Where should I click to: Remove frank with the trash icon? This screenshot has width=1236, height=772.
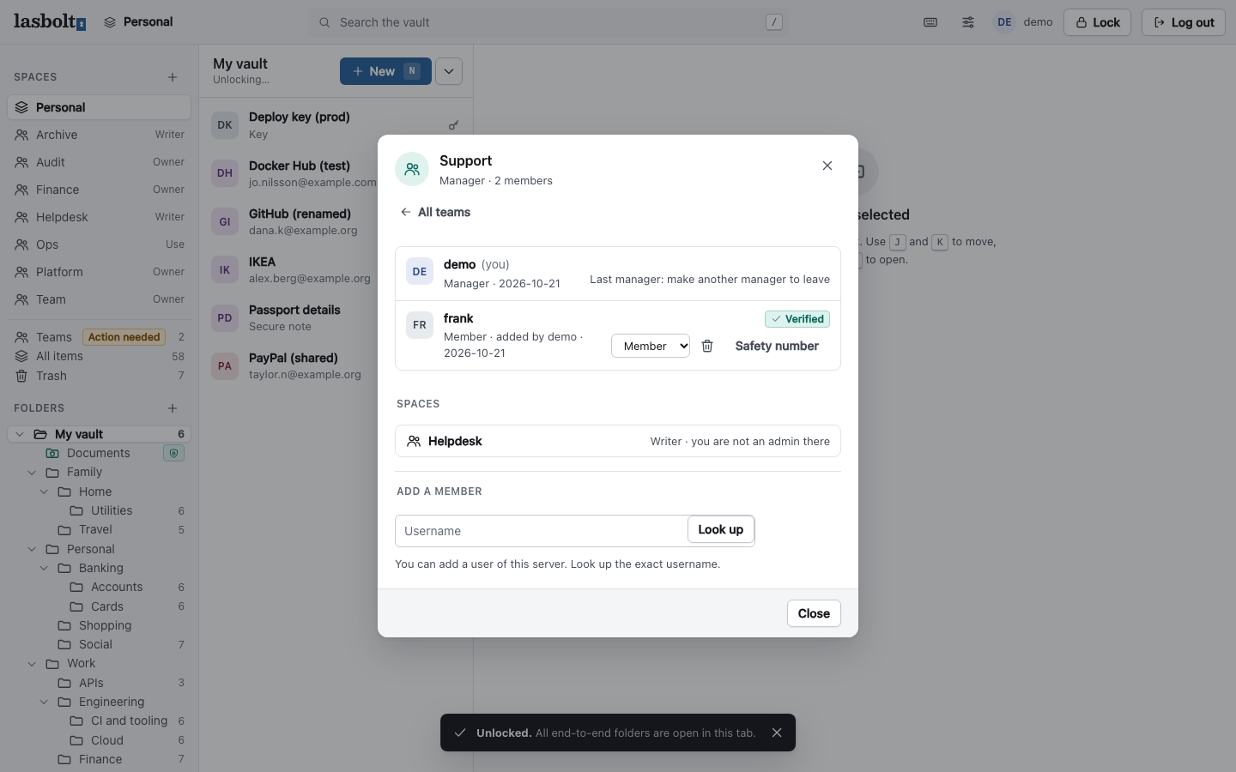707,346
